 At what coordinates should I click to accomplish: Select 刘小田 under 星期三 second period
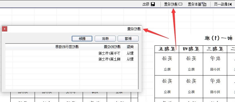[x=215, y=92]
